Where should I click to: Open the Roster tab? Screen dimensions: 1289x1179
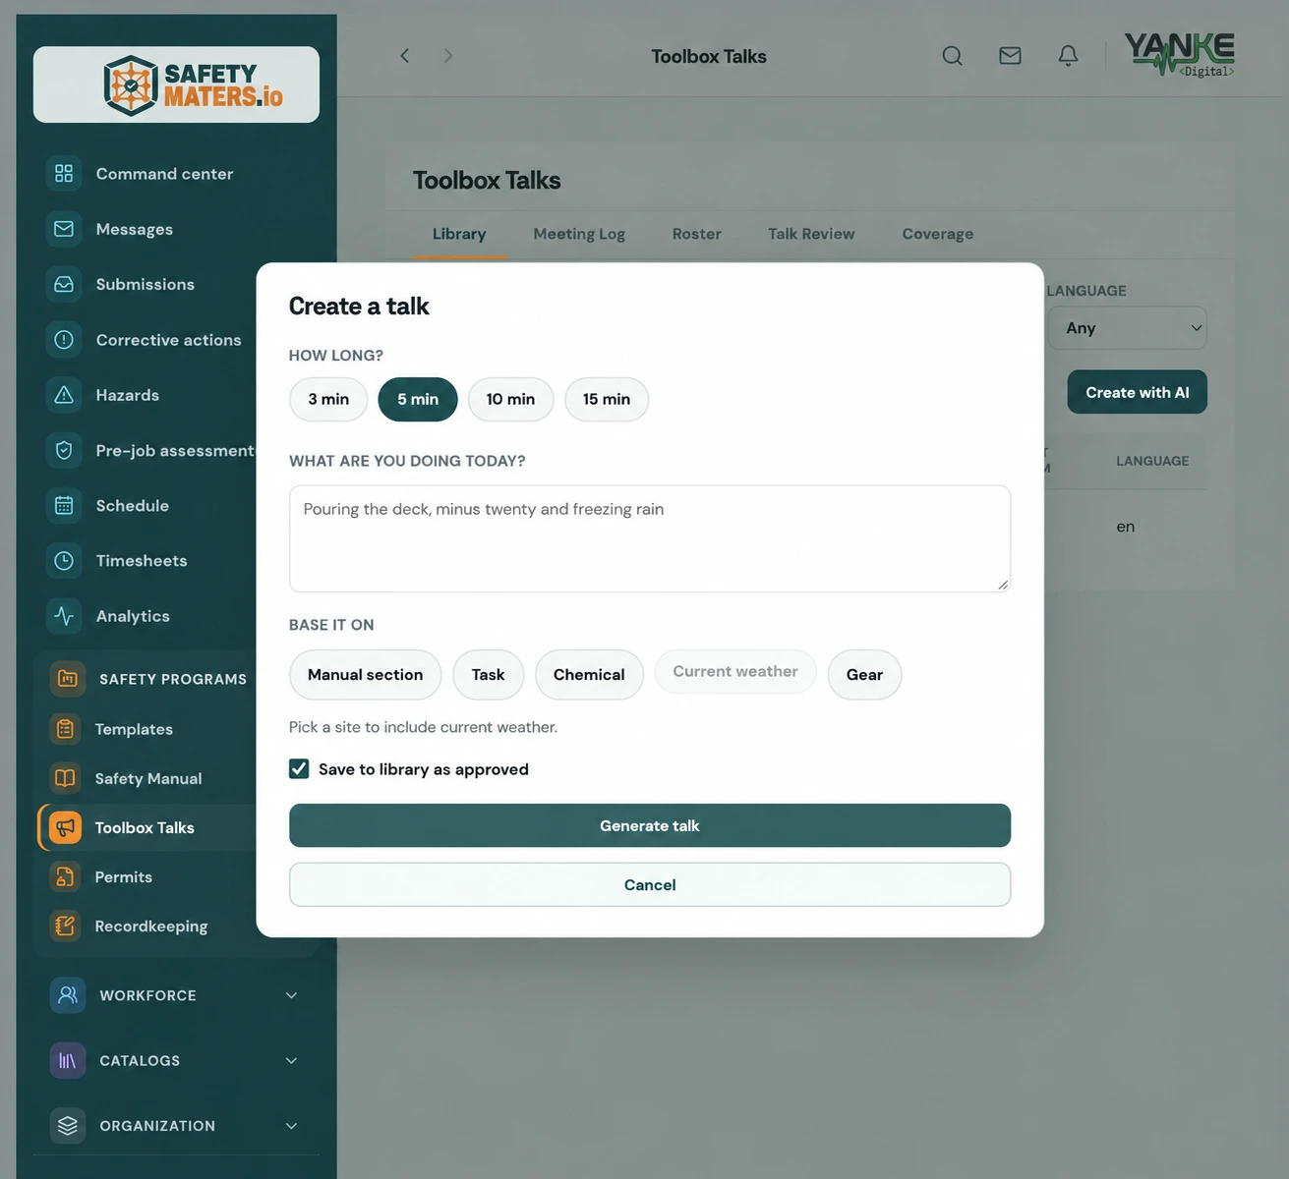pos(697,234)
